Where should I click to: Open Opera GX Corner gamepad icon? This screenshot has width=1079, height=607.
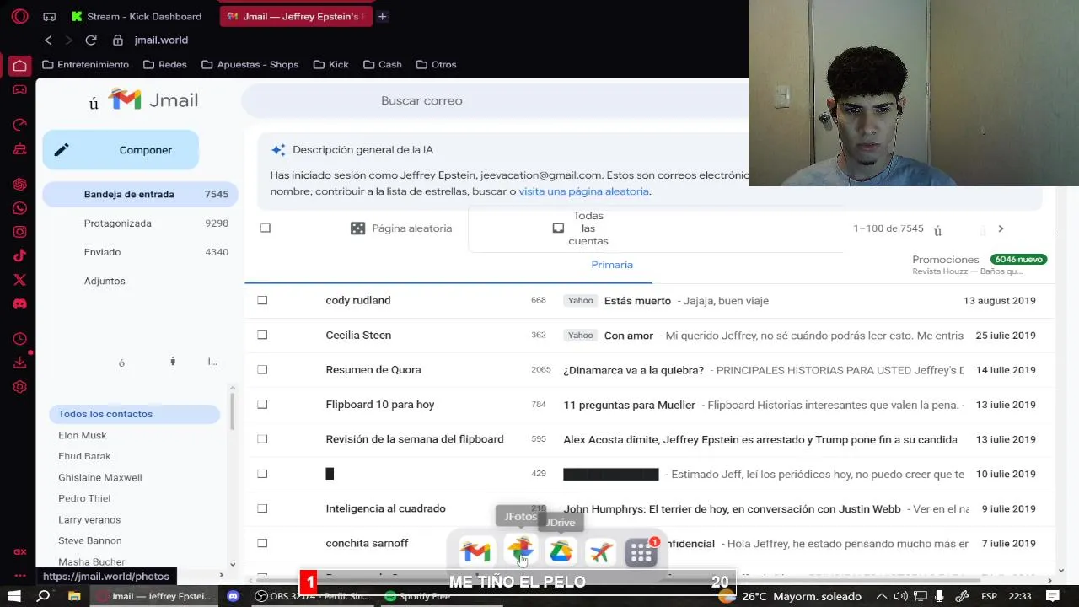[19, 89]
